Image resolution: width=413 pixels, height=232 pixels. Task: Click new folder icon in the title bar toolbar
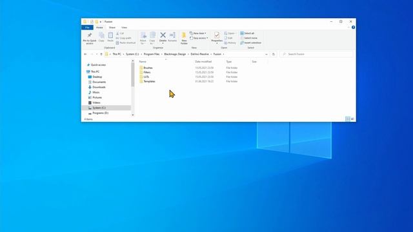point(97,21)
